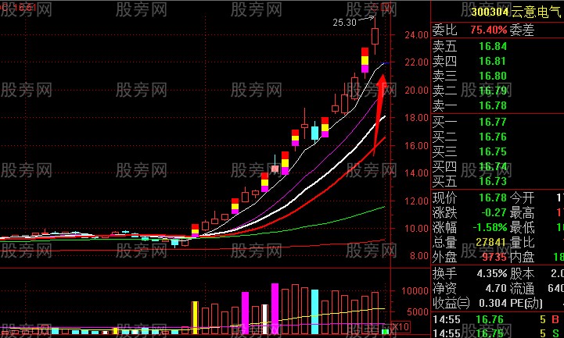Select the tall yellow volume bar
The image size is (564, 338).
point(195,318)
